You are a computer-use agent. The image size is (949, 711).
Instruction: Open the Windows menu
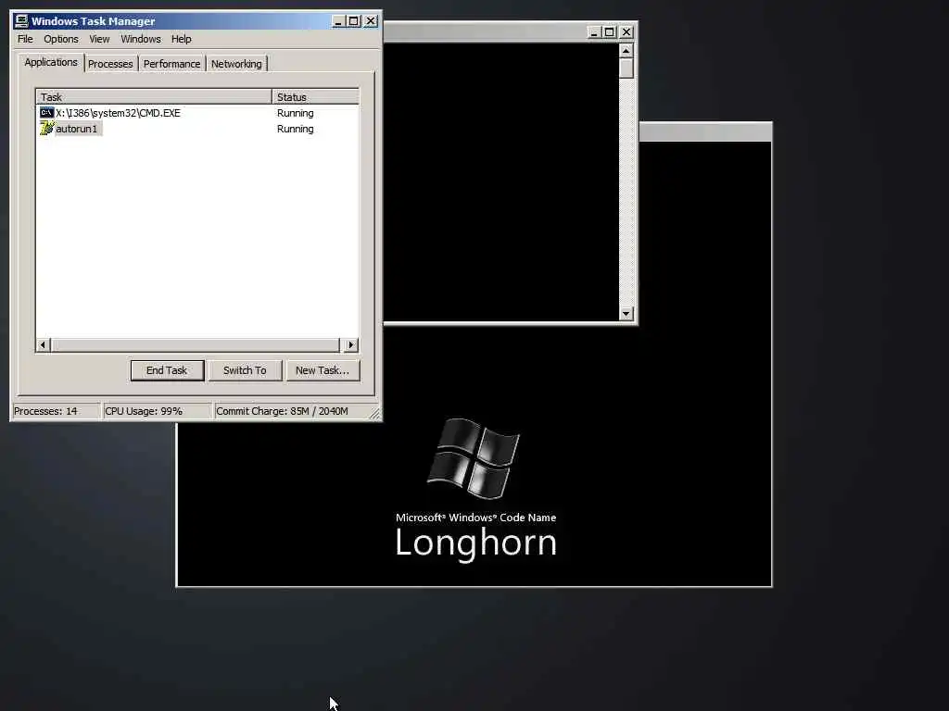(141, 39)
